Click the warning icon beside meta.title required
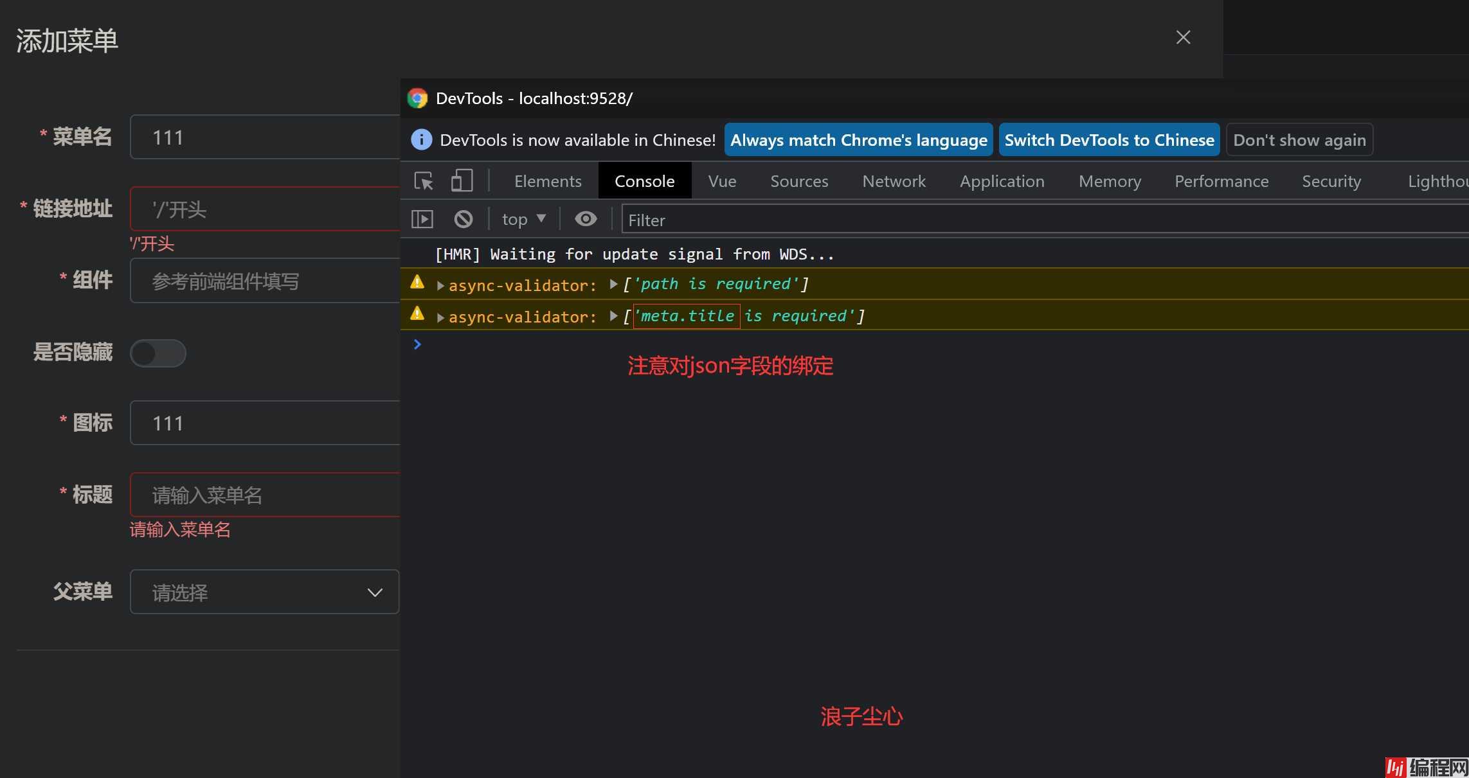Image resolution: width=1469 pixels, height=778 pixels. [x=417, y=314]
